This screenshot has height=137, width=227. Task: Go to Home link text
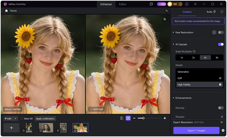tap(13, 11)
